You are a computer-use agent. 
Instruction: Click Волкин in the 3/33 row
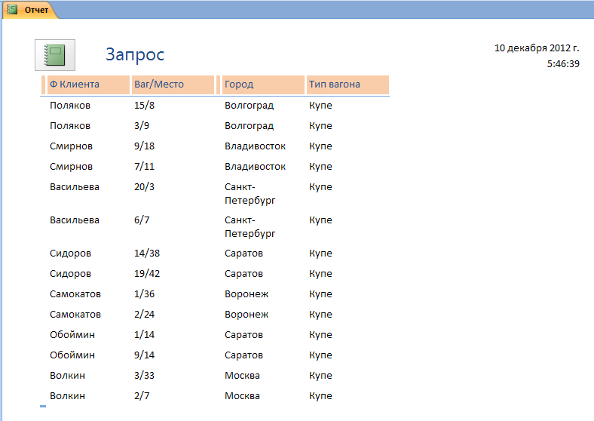67,376
